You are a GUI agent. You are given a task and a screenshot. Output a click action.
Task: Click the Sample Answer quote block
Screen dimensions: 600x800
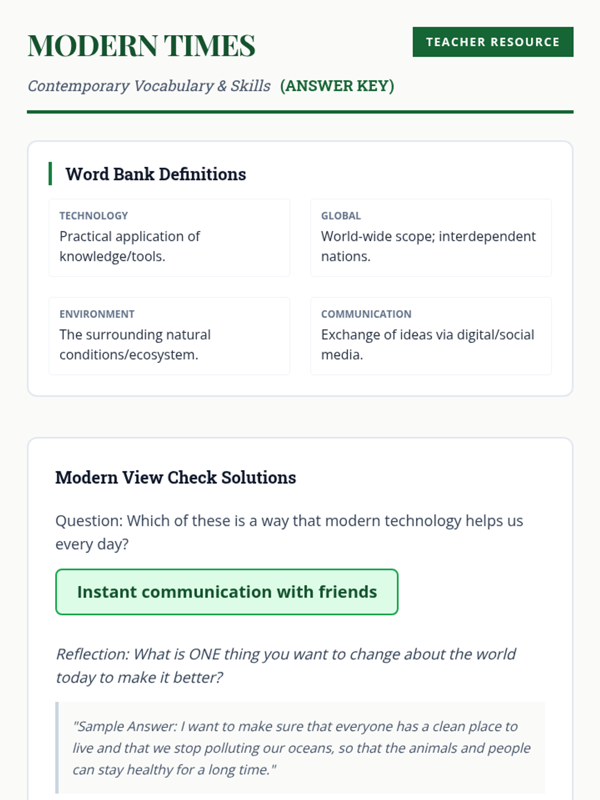[301, 747]
